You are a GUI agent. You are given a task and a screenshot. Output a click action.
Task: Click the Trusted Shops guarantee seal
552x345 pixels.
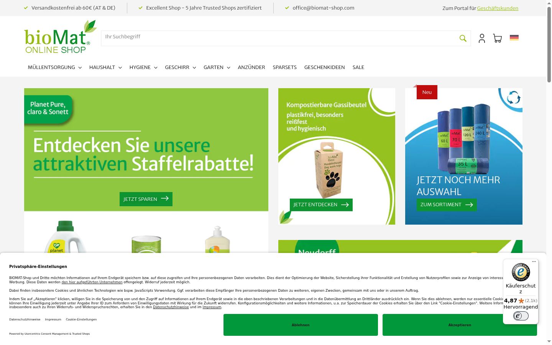[x=521, y=272]
